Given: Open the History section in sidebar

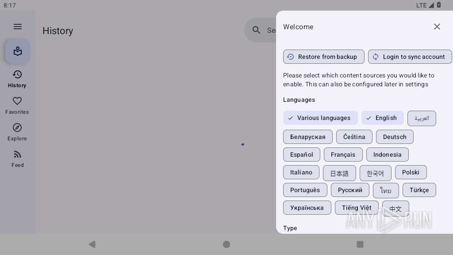Looking at the screenshot, I should [17, 79].
